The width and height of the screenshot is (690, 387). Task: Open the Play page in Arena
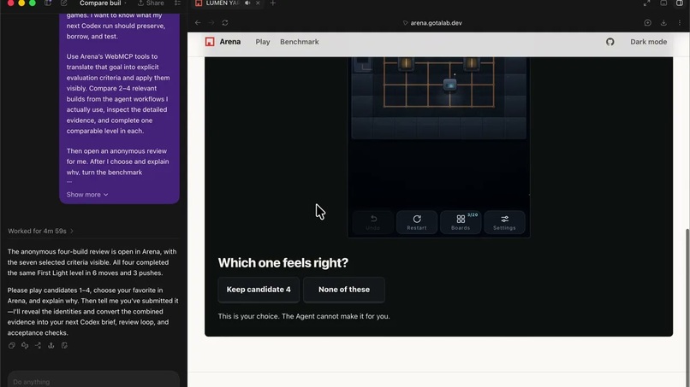pos(263,42)
